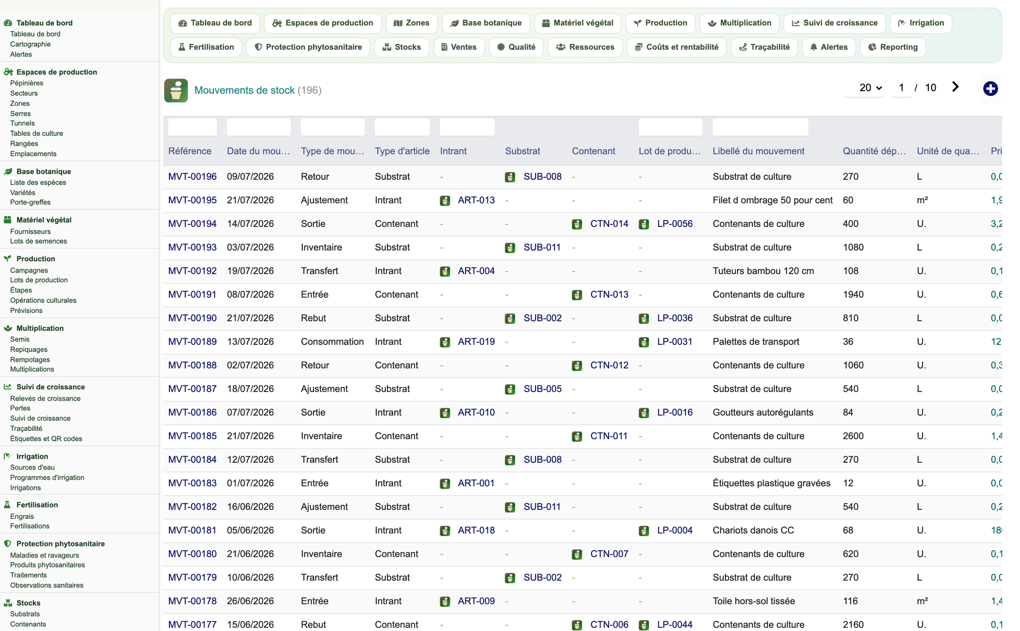
Task: Click the icon beside CTN-012 in row MVT-00188
Action: 577,366
